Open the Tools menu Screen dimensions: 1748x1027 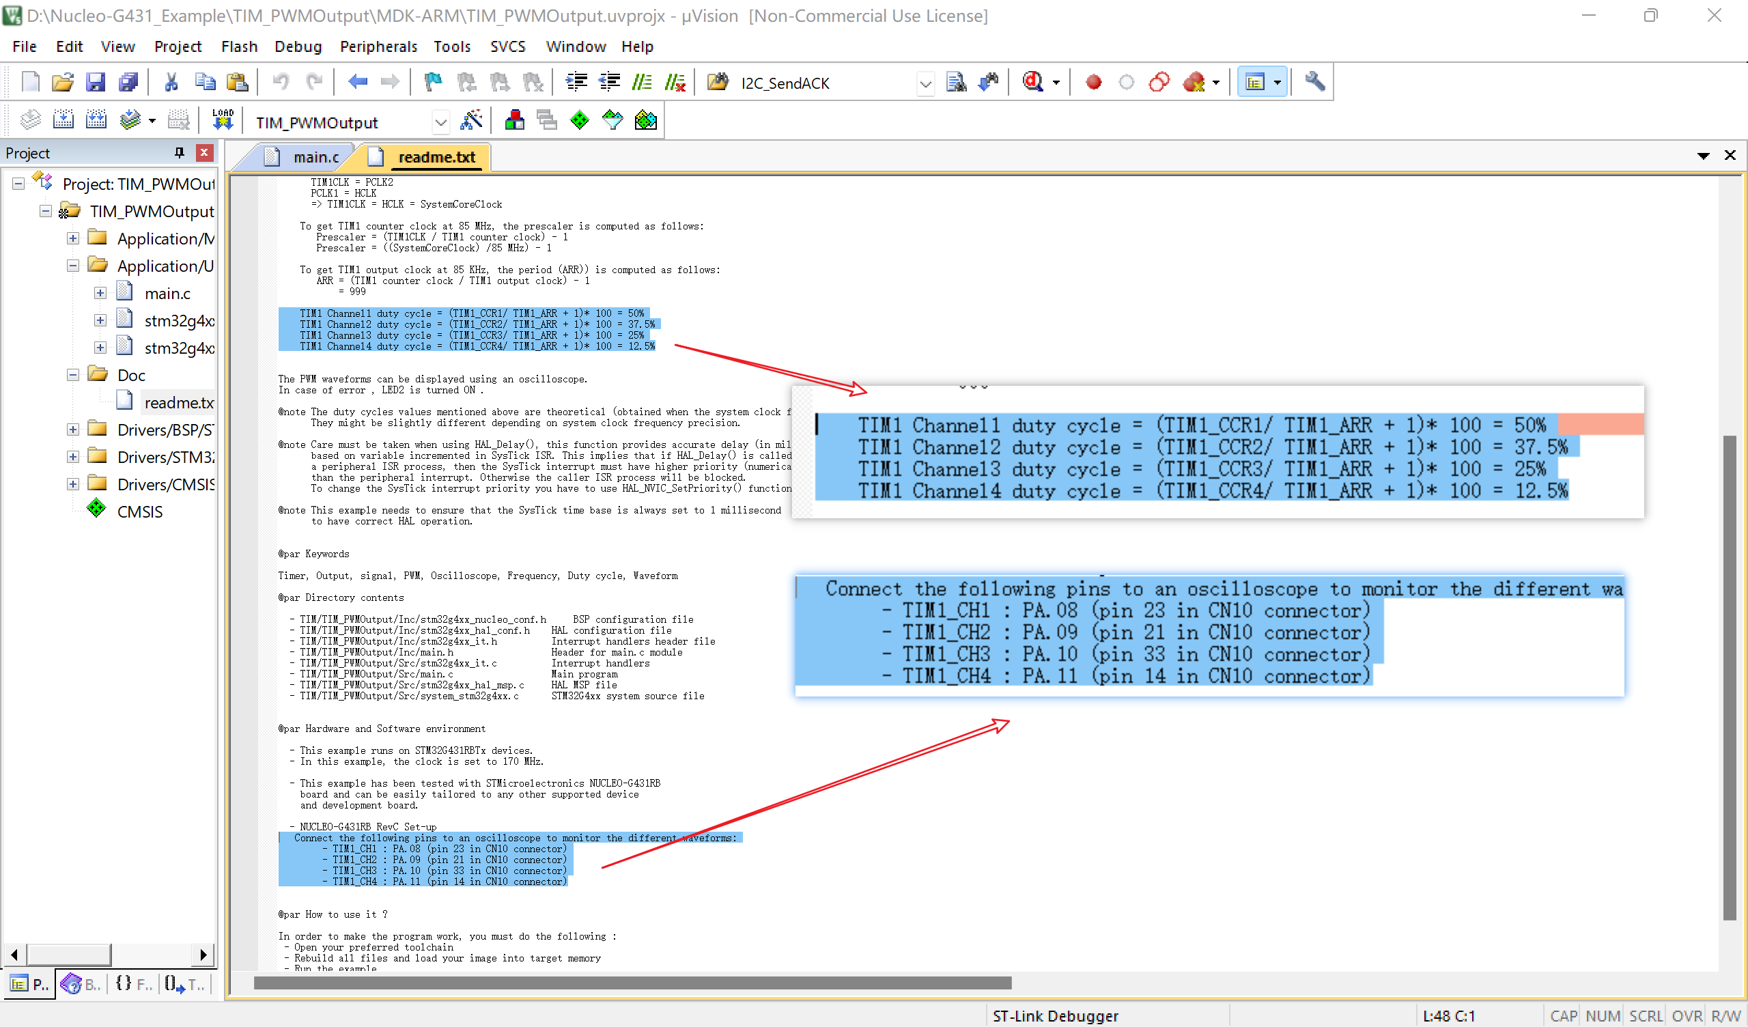[x=451, y=46]
